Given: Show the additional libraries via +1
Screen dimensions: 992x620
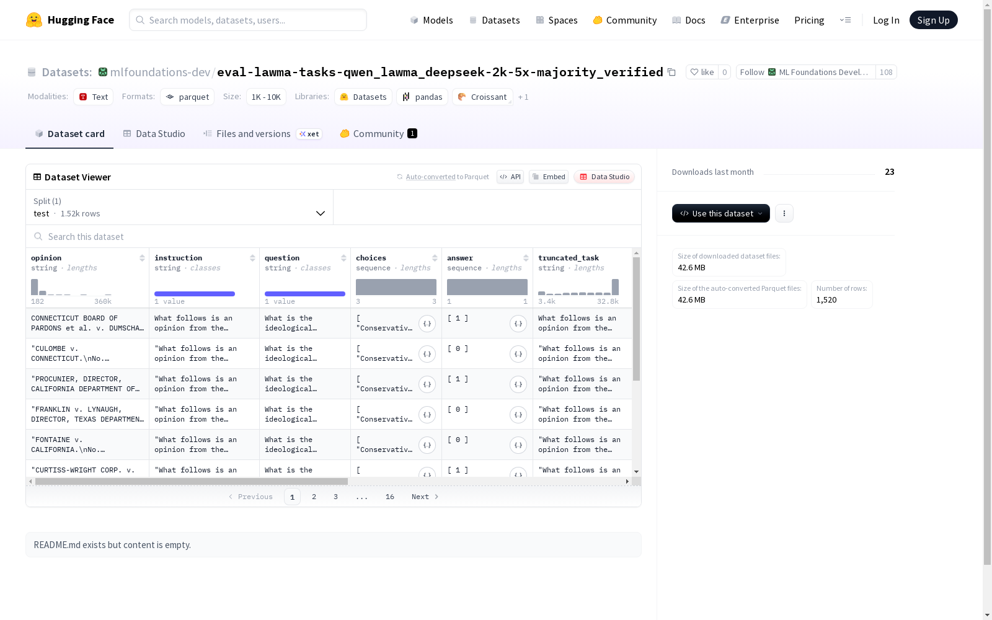Looking at the screenshot, I should coord(523,97).
